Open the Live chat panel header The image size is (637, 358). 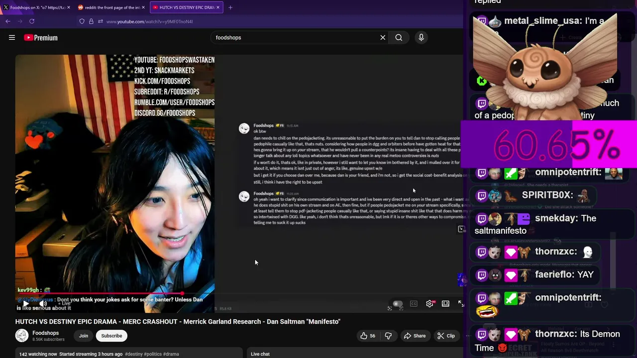click(x=260, y=354)
